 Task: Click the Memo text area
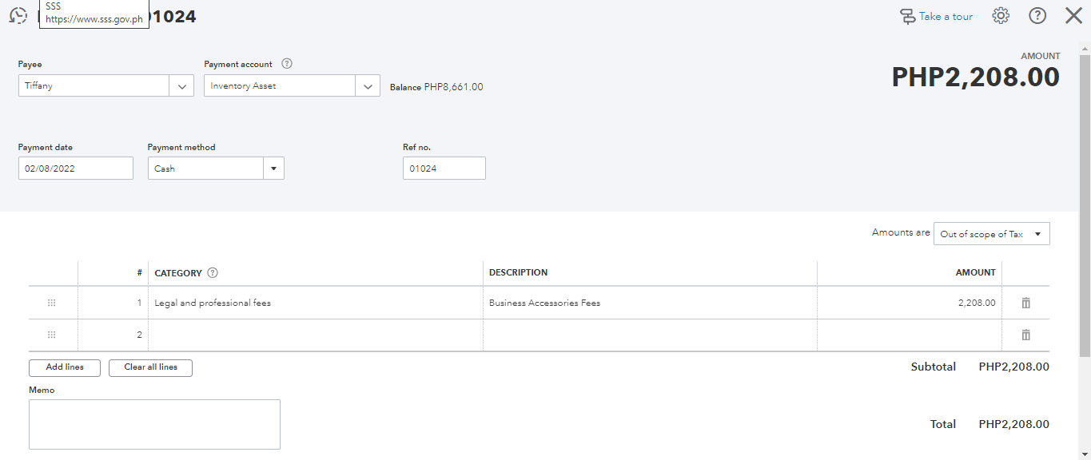tap(154, 424)
